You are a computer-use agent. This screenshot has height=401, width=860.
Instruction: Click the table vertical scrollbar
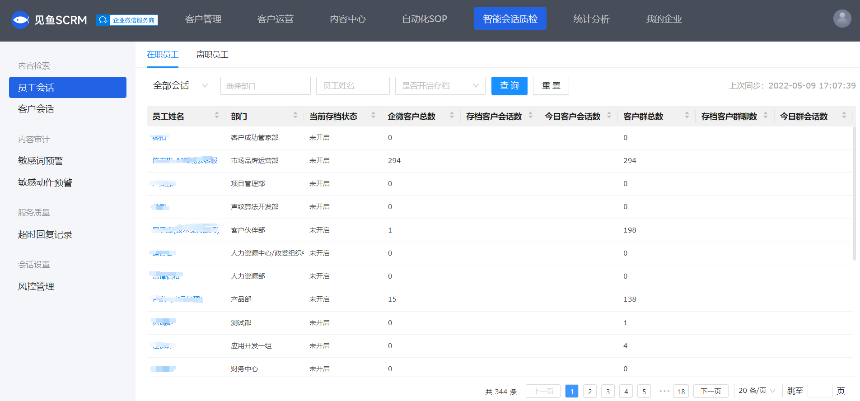854,193
